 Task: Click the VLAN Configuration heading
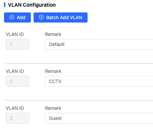[32, 5]
